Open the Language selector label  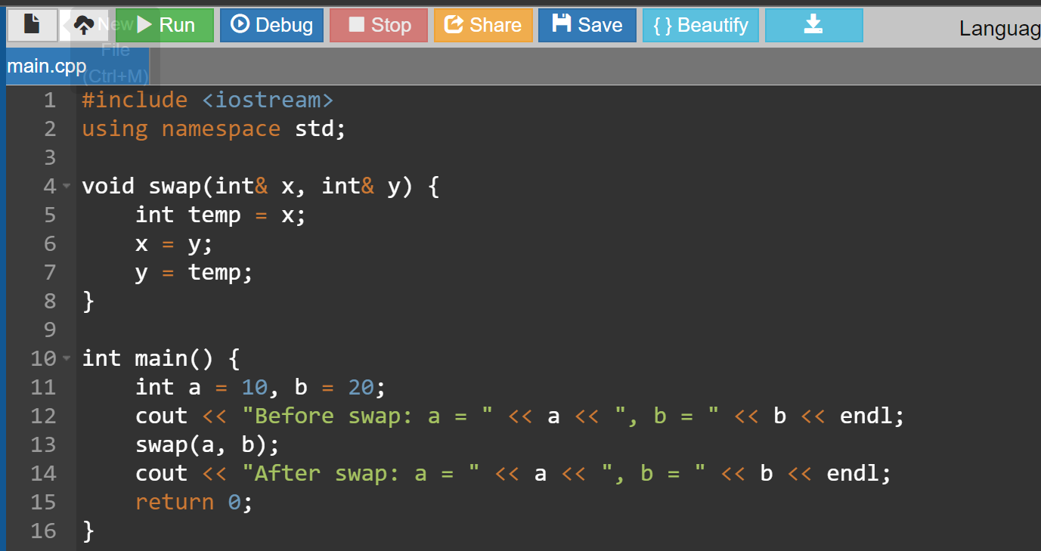999,28
